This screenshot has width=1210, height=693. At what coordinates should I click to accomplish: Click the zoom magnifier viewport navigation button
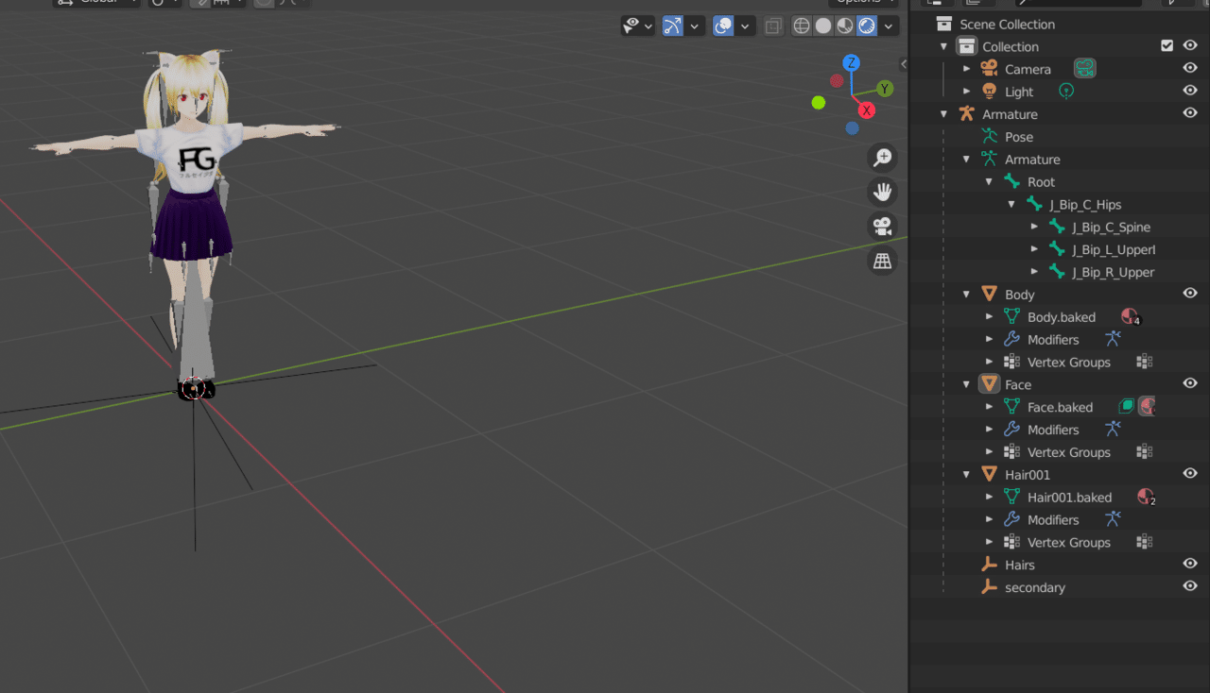click(x=883, y=158)
